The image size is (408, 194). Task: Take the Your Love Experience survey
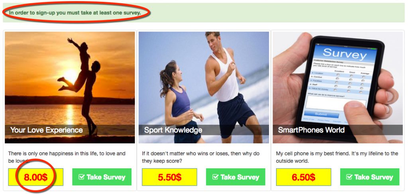point(102,177)
